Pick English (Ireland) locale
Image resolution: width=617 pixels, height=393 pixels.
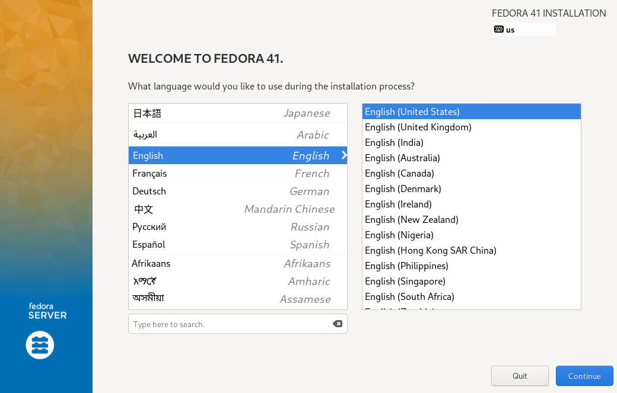point(472,204)
